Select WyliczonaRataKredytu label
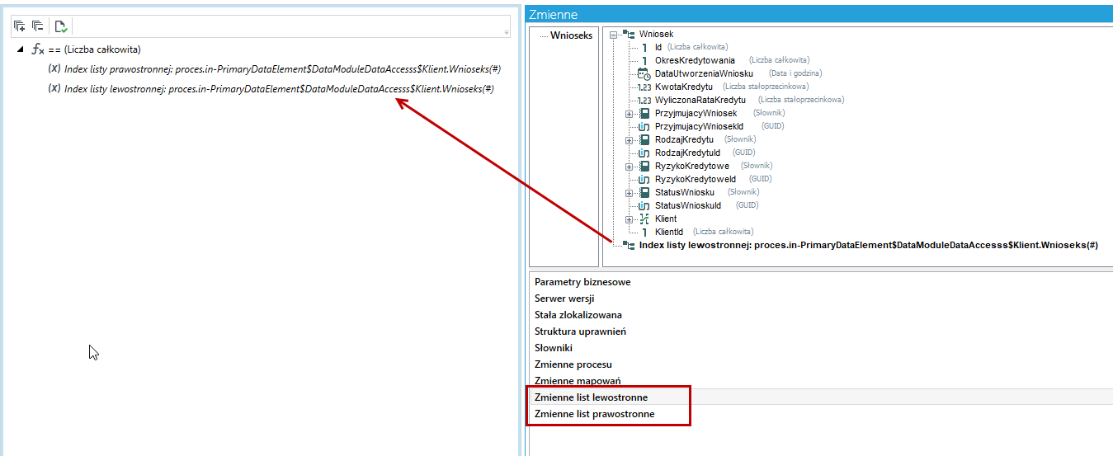This screenshot has height=456, width=1113. 700,100
